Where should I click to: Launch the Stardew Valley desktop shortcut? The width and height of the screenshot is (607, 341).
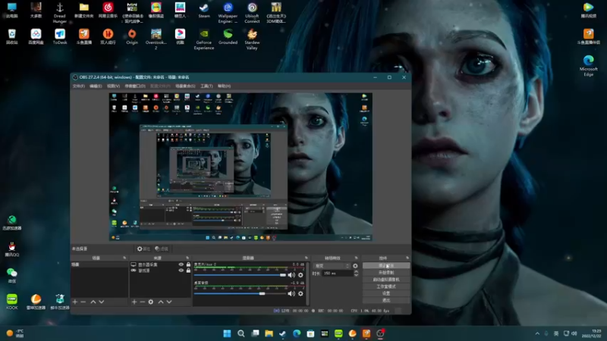(x=252, y=39)
